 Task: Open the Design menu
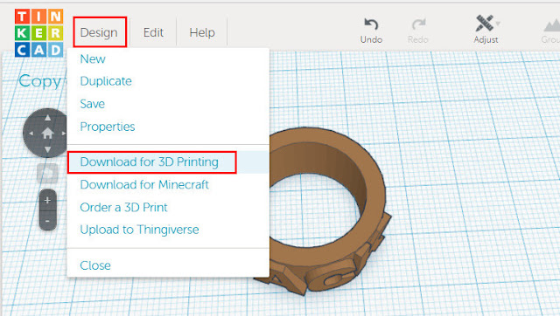click(99, 32)
